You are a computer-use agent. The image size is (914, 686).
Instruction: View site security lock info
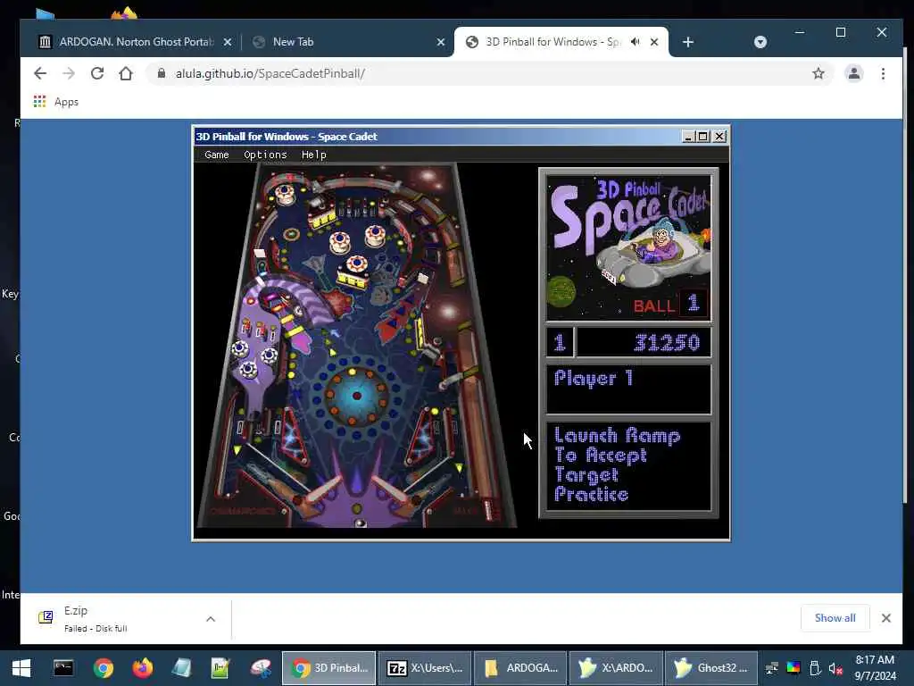click(x=162, y=73)
